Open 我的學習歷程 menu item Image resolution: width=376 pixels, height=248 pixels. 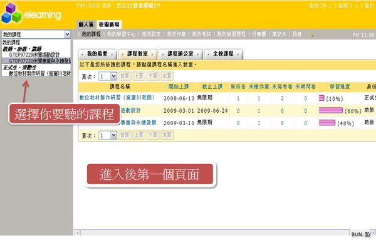[231, 34]
